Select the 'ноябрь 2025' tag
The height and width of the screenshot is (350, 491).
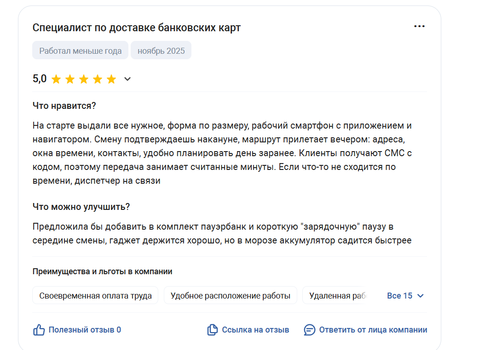pos(161,51)
